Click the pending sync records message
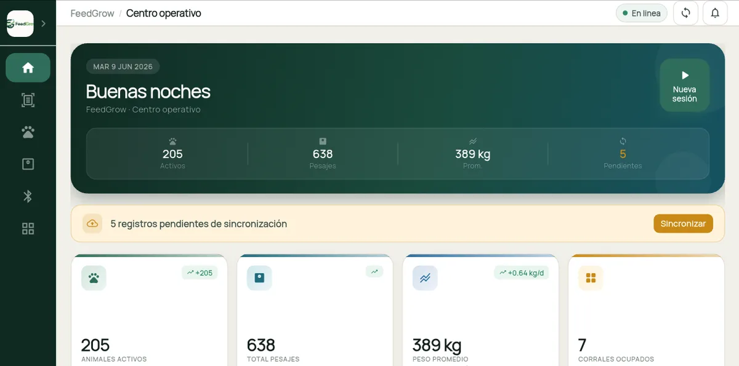The height and width of the screenshot is (366, 739). coord(199,224)
